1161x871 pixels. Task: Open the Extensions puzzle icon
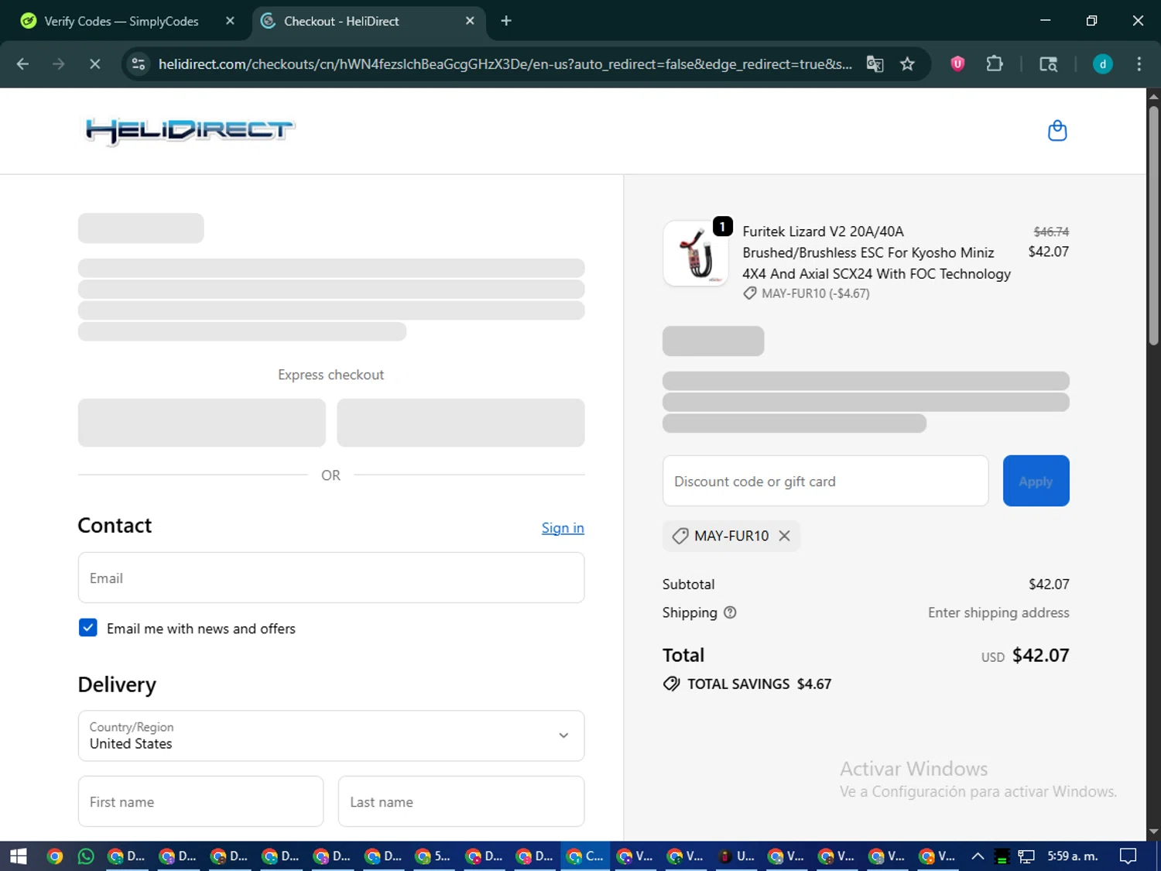tap(995, 64)
